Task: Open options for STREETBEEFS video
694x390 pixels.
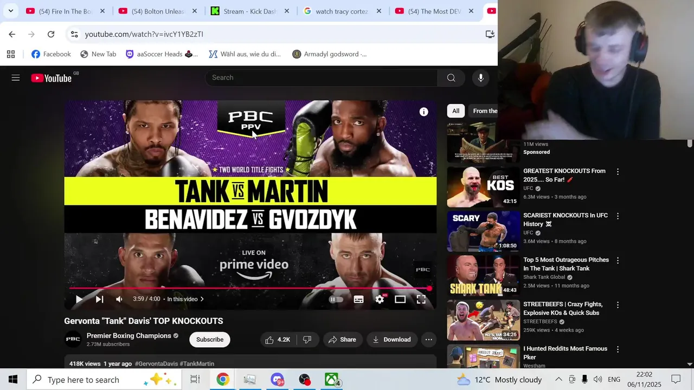Action: click(618, 305)
